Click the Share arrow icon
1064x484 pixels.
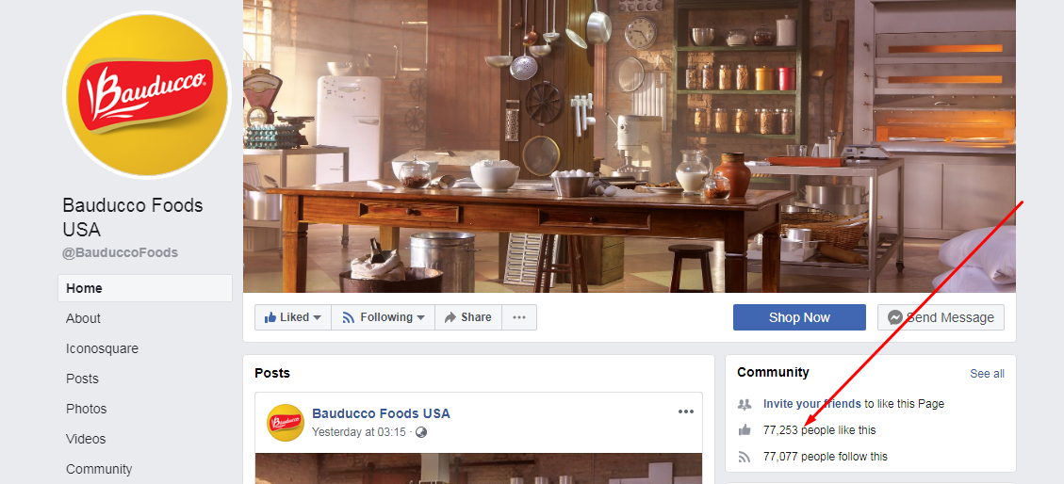tap(450, 317)
